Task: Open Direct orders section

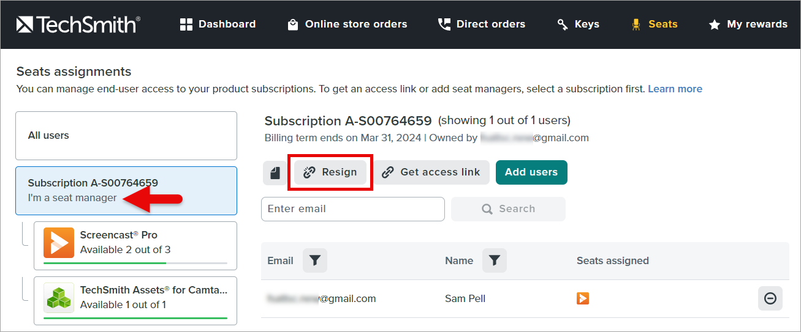Action: (x=481, y=24)
